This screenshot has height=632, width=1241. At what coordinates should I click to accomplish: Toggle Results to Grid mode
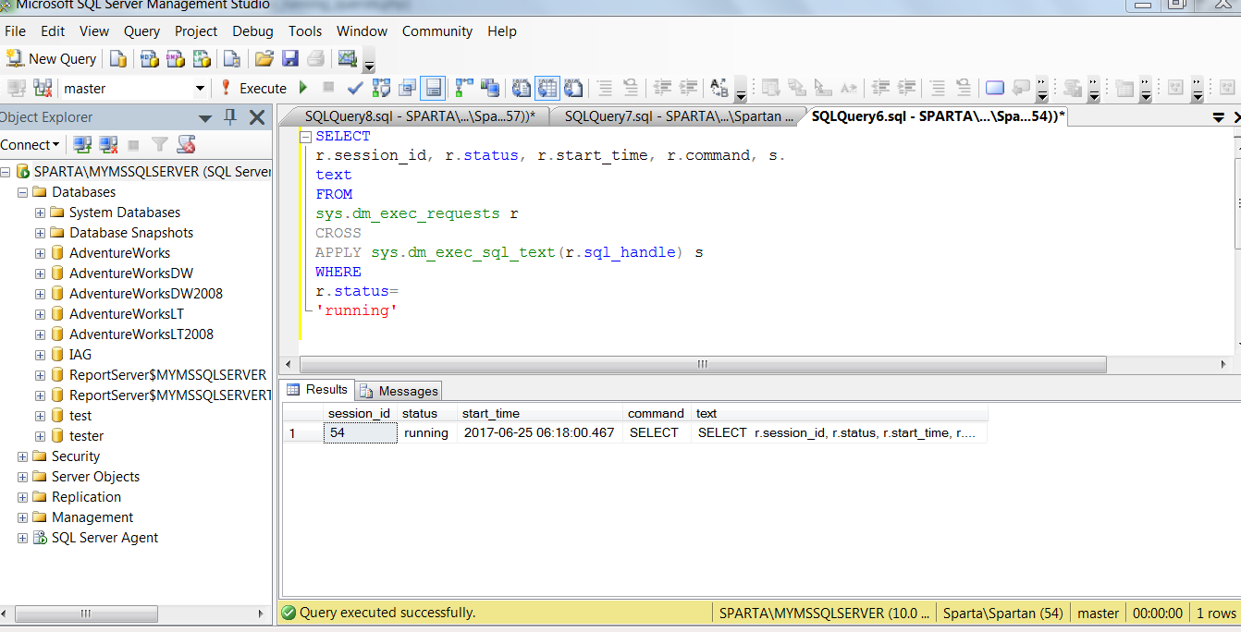pyautogui.click(x=547, y=89)
